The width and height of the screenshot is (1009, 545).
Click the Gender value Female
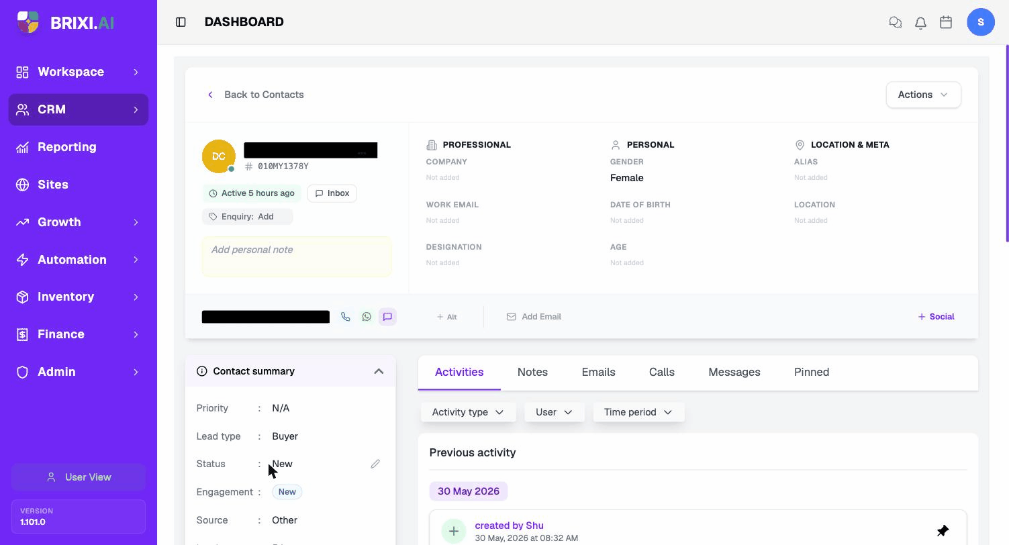(x=627, y=178)
